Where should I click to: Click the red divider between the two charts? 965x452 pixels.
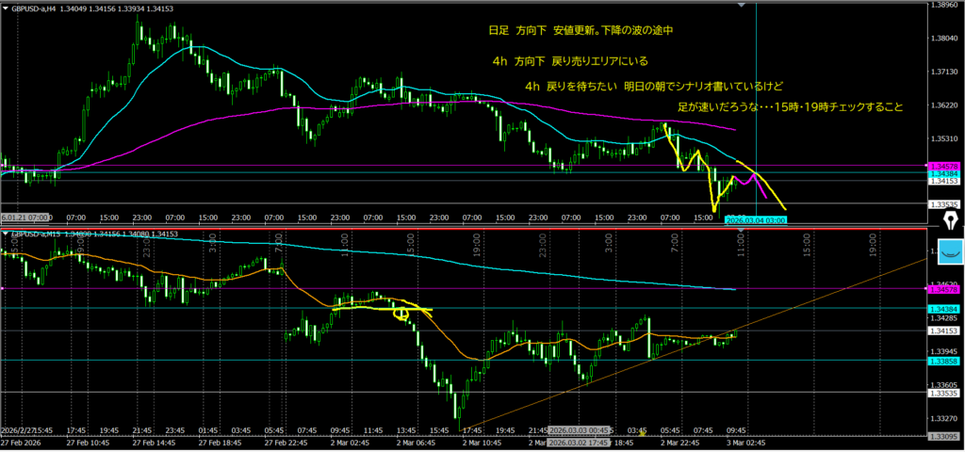(471, 228)
